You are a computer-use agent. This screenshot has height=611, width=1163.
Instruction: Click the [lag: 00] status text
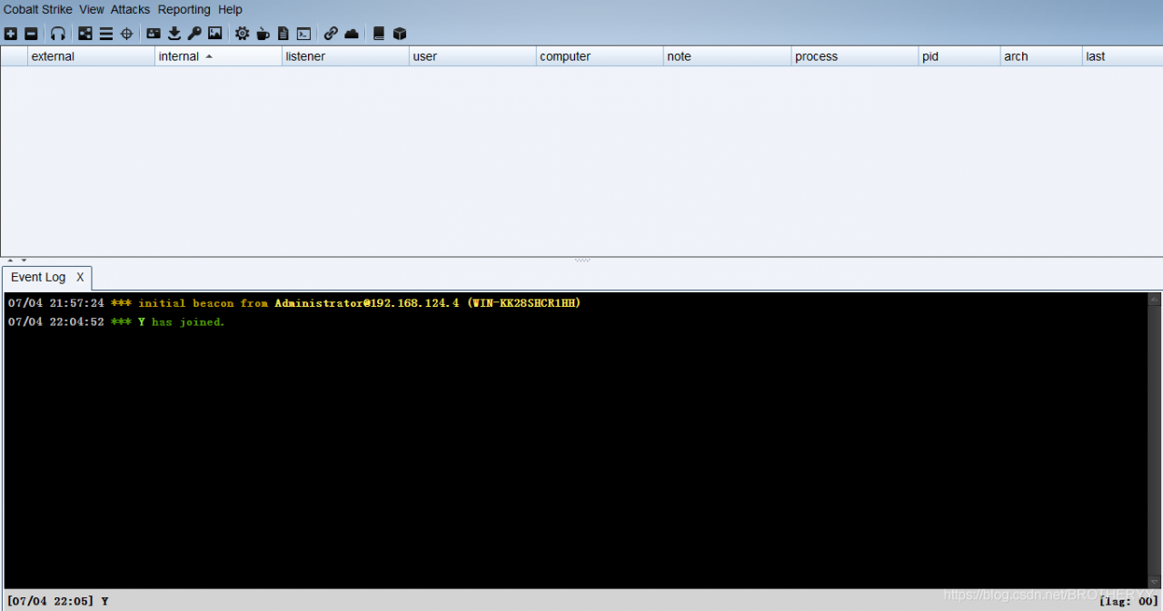(x=1128, y=601)
